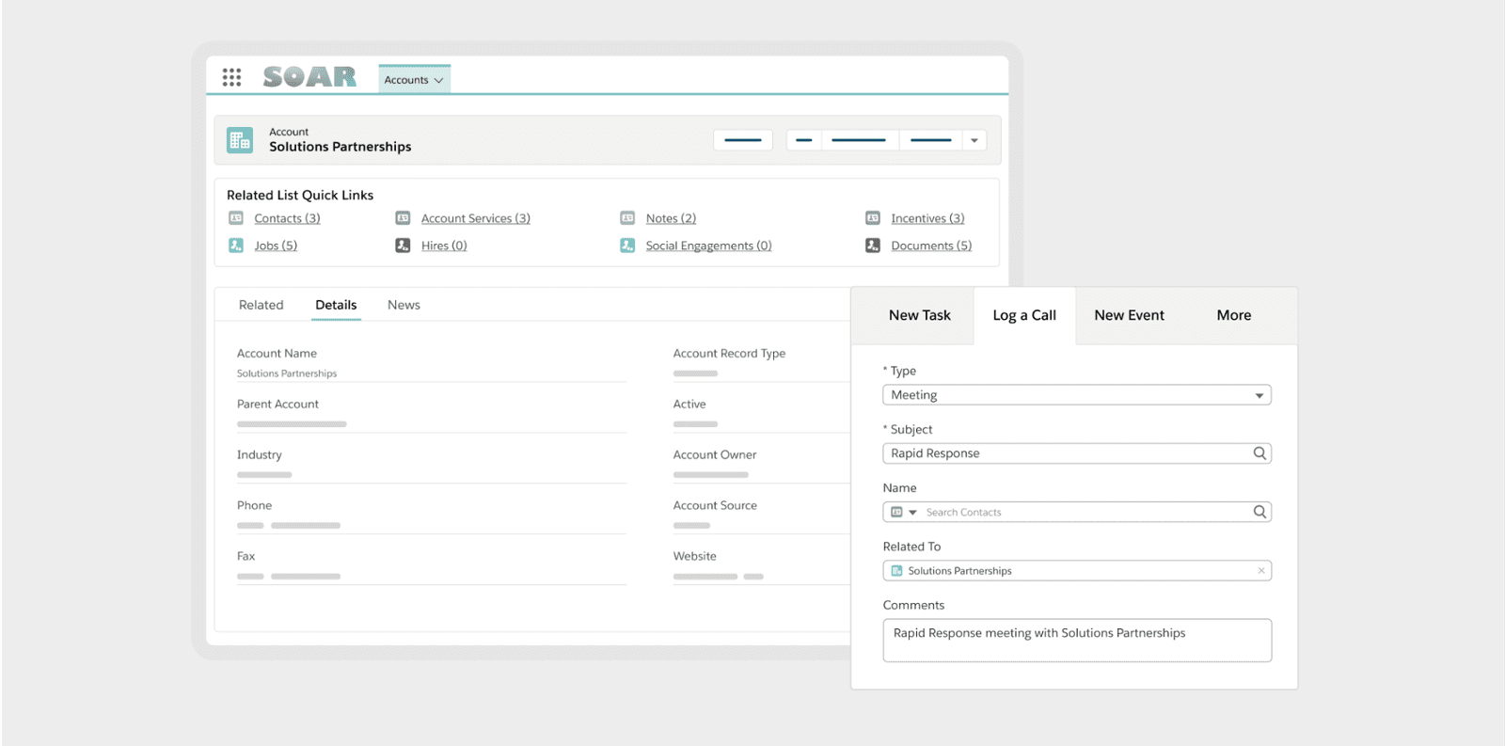
Task: Click the SOAR logo
Action: [309, 77]
